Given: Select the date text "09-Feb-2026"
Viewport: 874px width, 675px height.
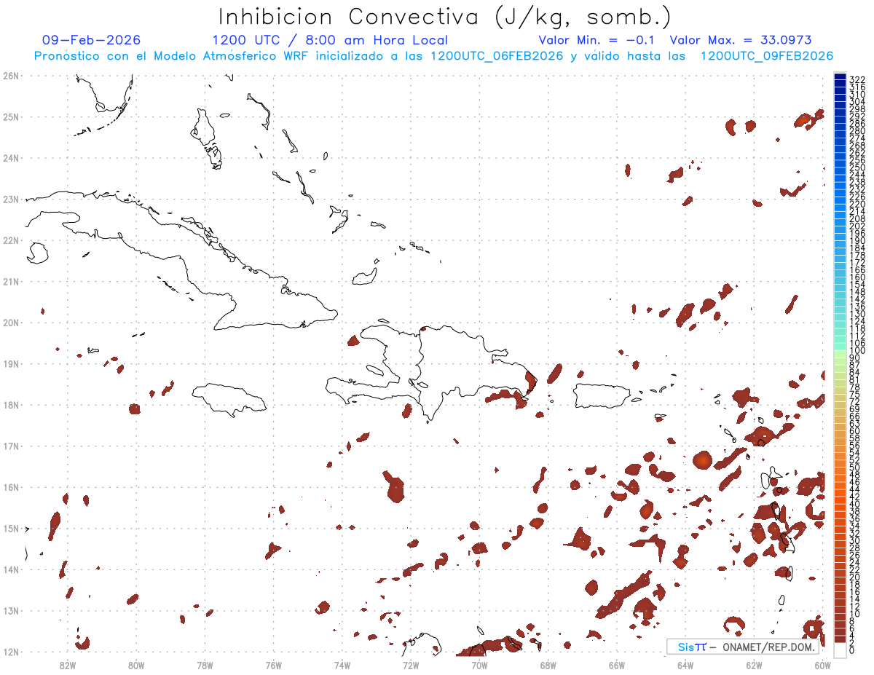Looking at the screenshot, I should pyautogui.click(x=91, y=40).
